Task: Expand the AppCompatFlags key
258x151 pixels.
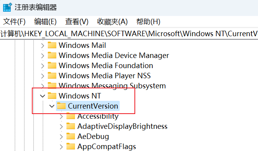Action: (x=61, y=147)
